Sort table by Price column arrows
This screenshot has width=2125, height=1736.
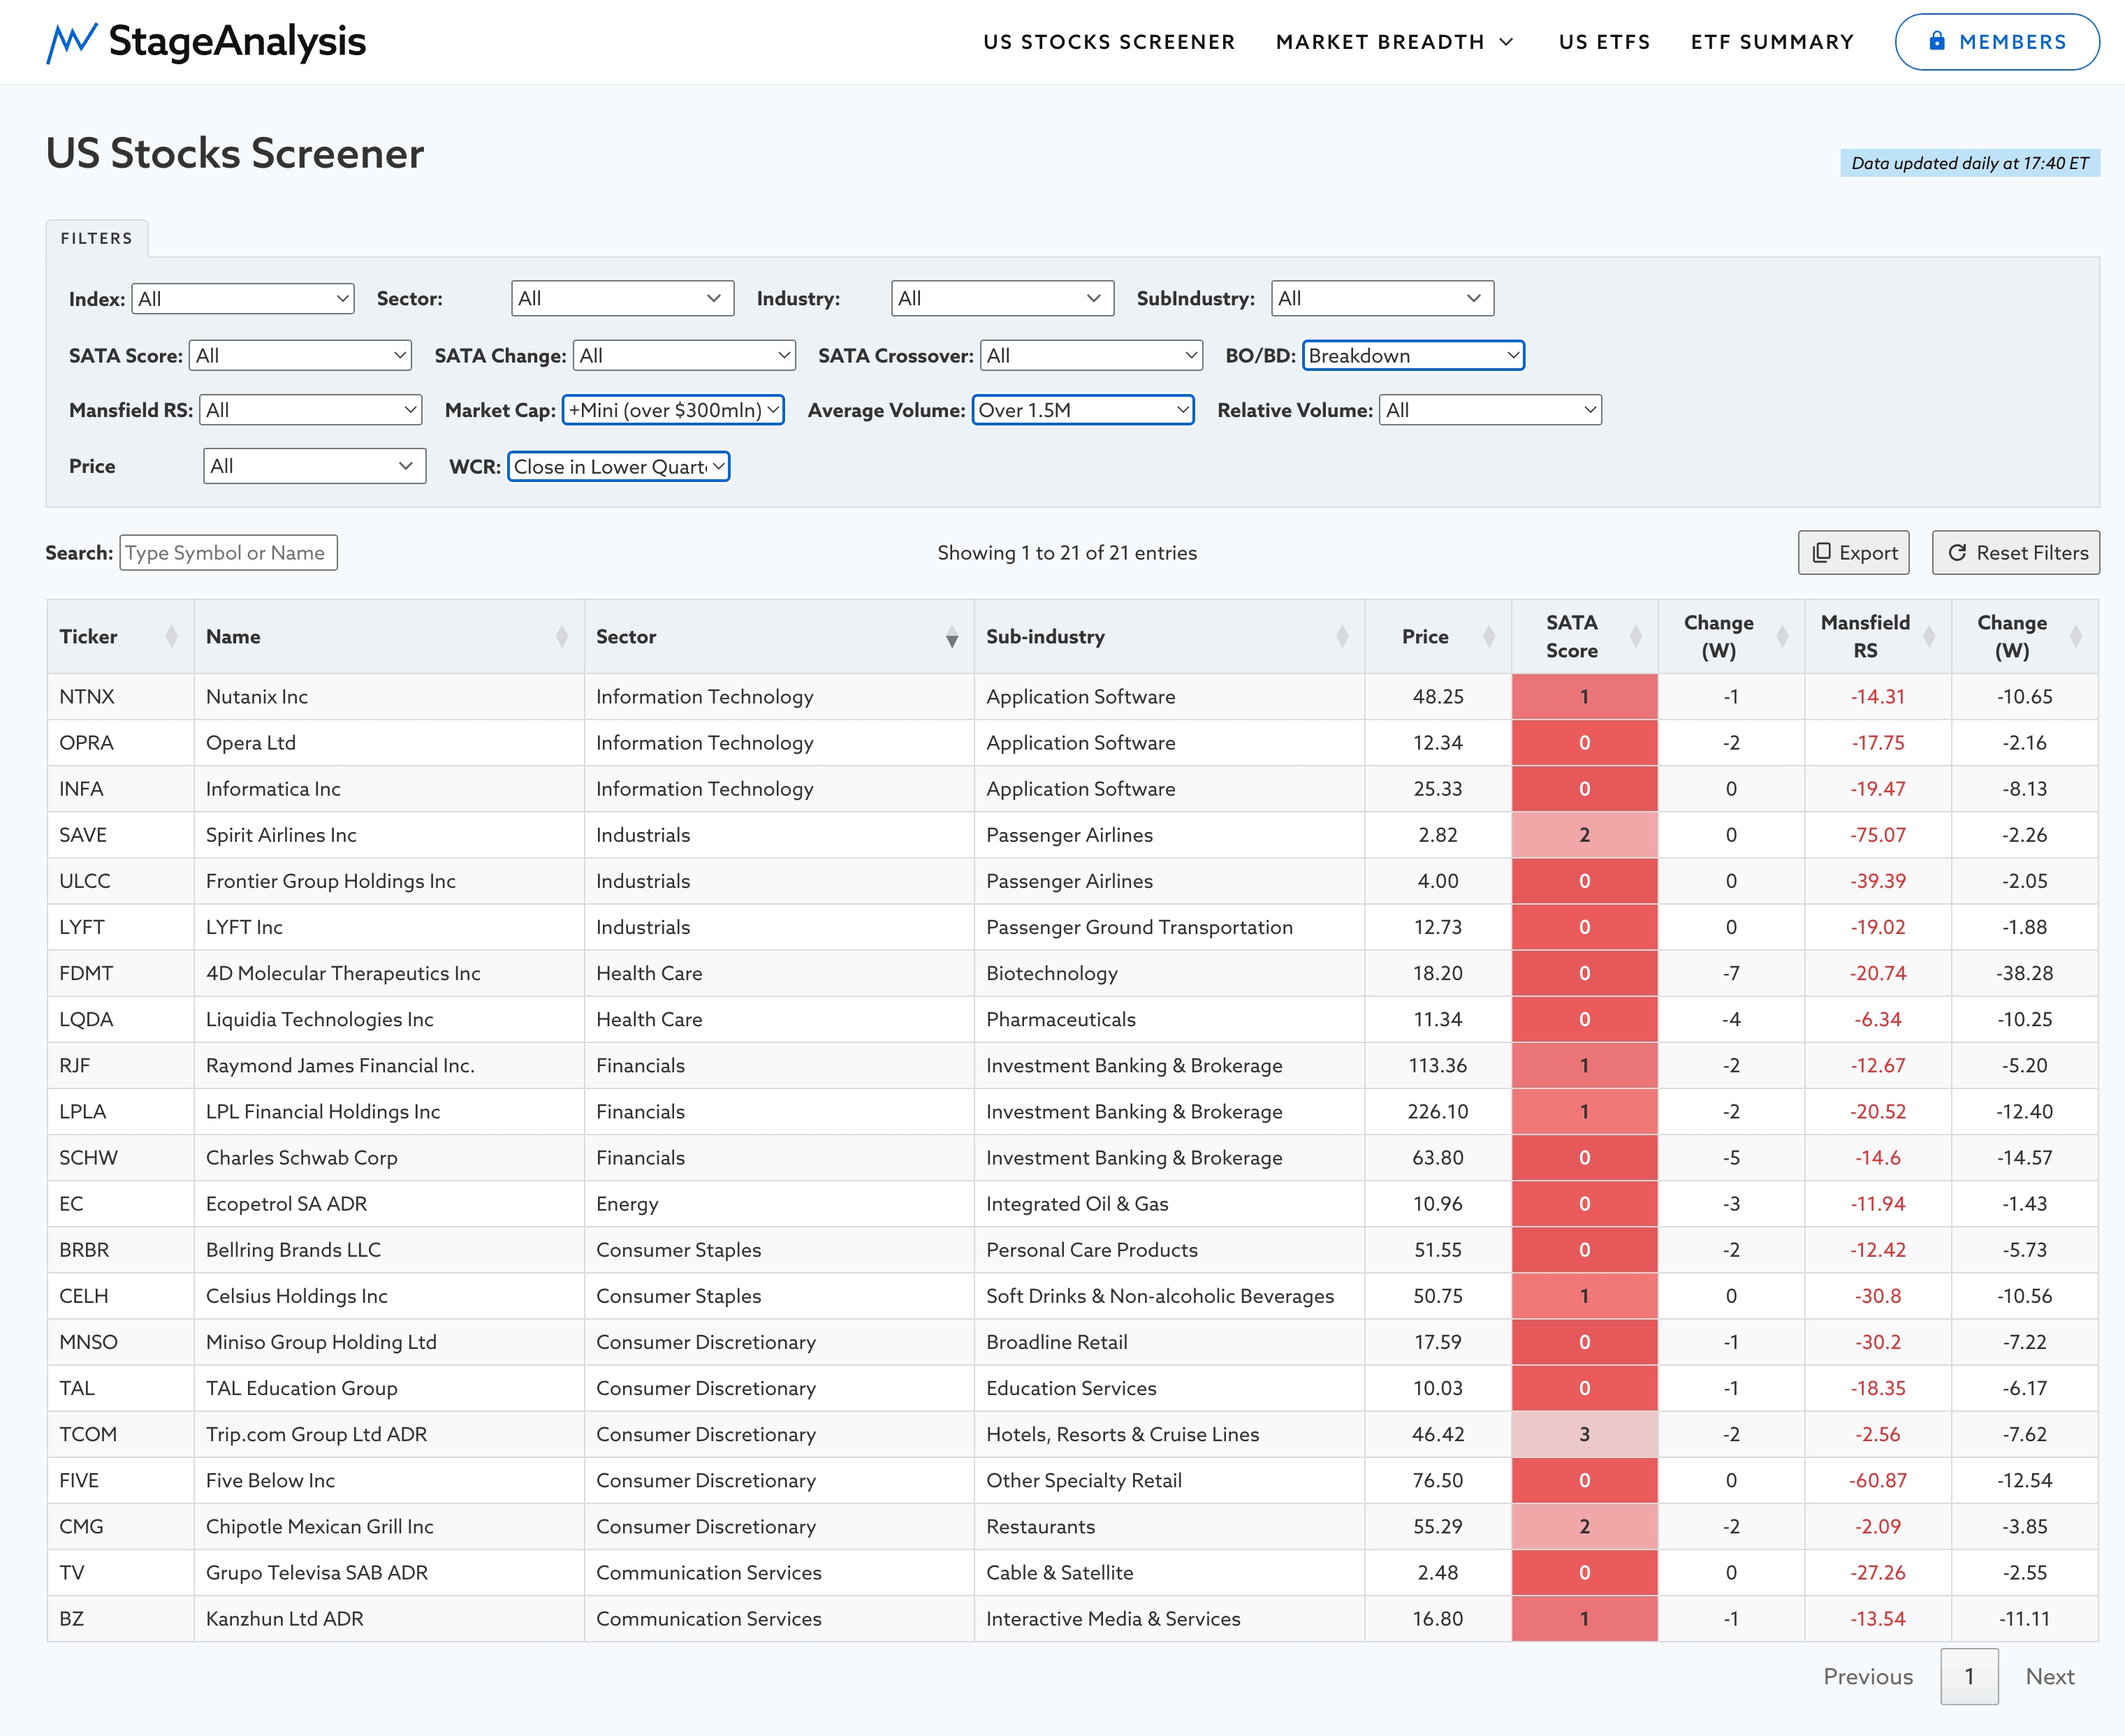tap(1488, 636)
